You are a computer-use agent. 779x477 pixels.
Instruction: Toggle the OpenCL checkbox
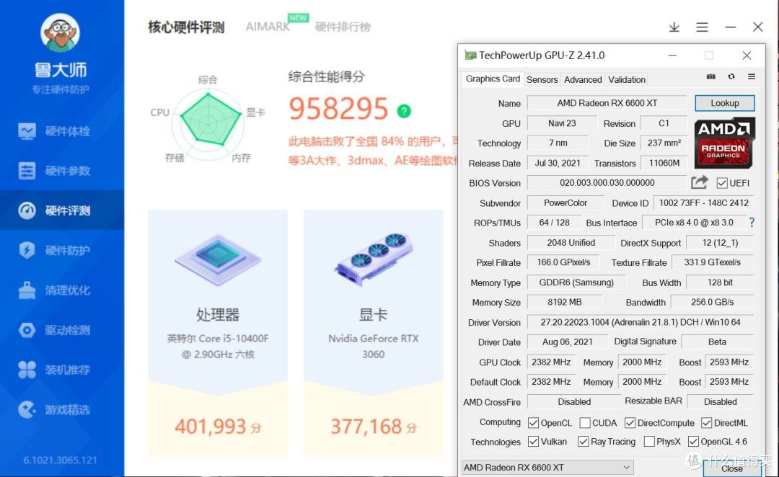pos(533,423)
